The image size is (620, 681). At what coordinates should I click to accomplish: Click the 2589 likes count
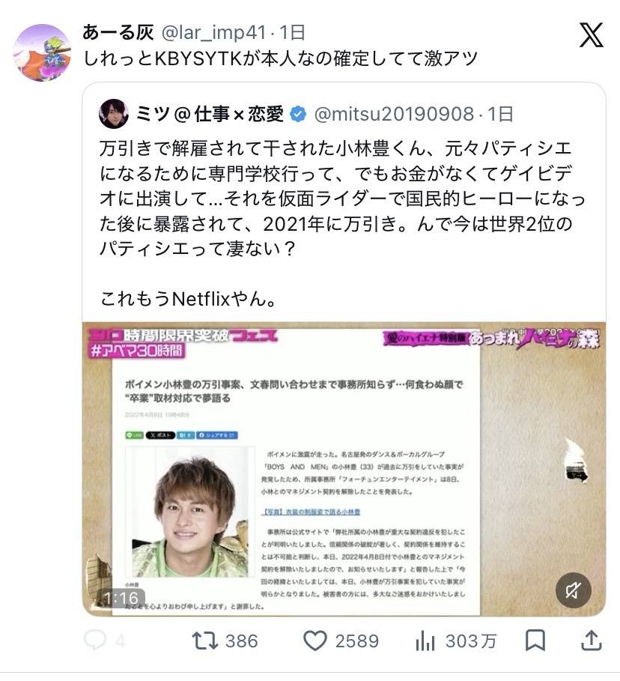pyautogui.click(x=357, y=641)
